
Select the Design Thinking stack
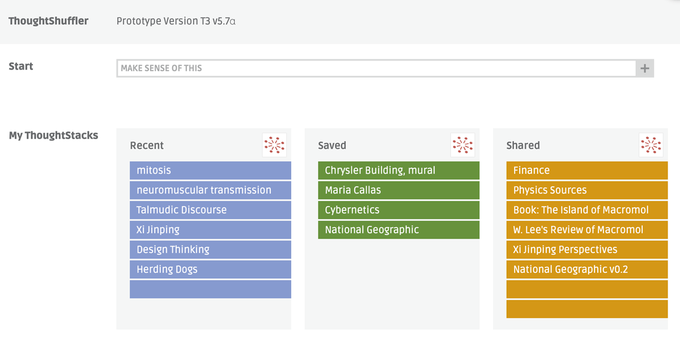tap(210, 249)
